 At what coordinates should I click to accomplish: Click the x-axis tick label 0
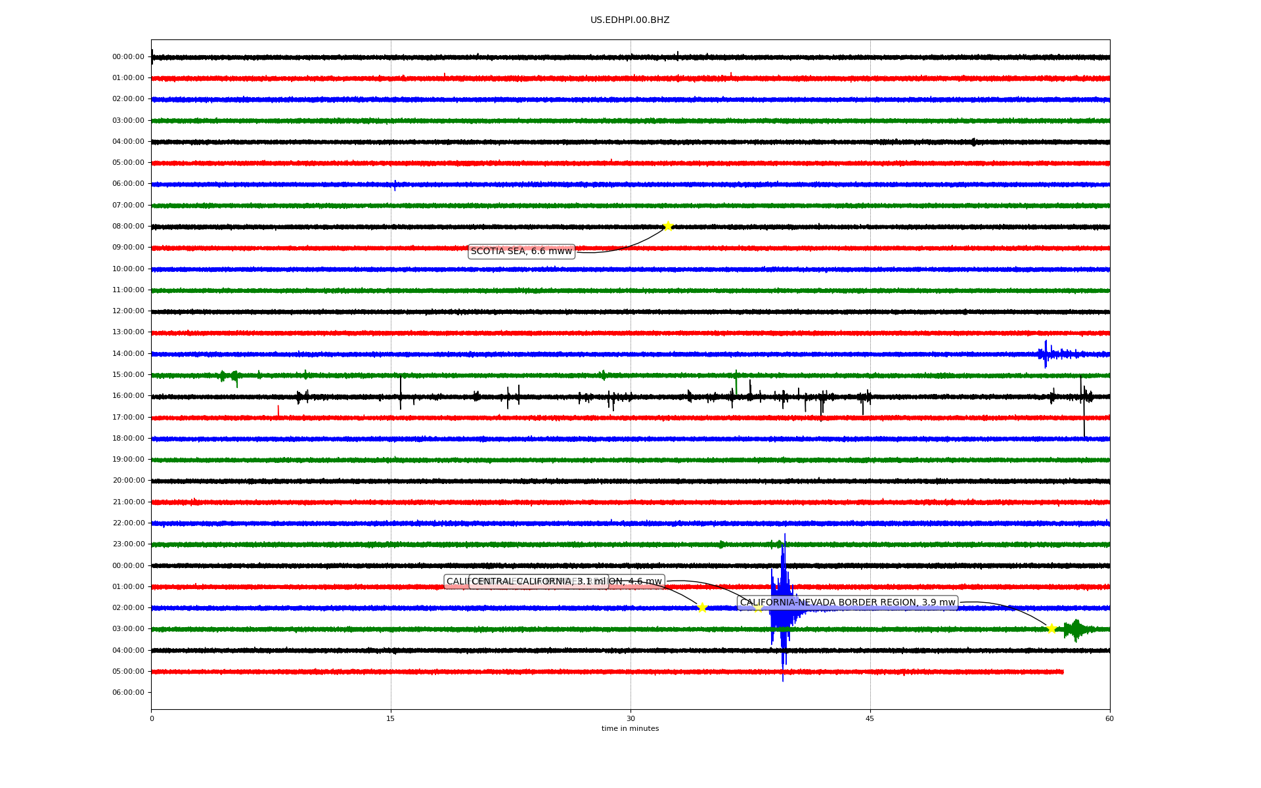click(x=152, y=719)
